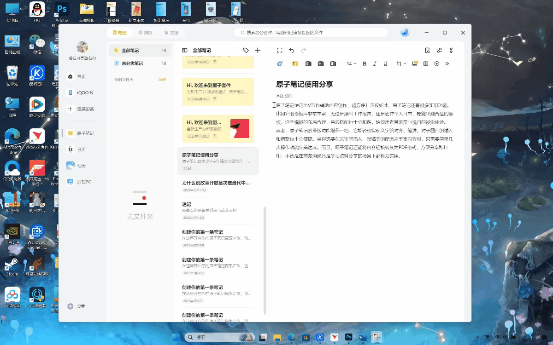The height and width of the screenshot is (345, 553).
Task: Click the hash-marked card icon in the toolbar
Action: coord(308,63)
